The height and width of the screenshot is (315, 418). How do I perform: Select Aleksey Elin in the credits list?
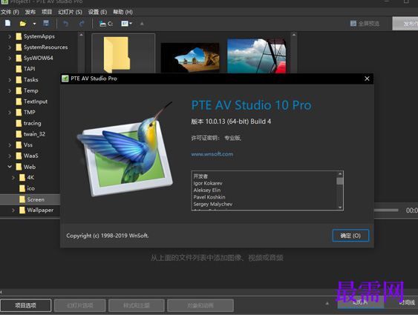pos(207,190)
